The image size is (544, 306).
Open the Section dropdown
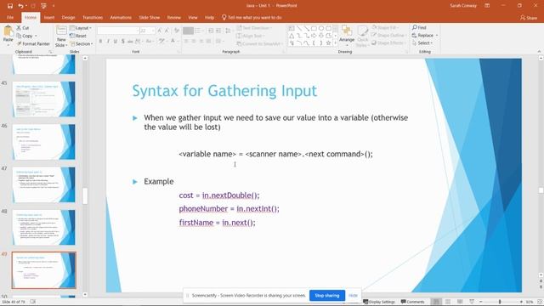click(x=82, y=43)
